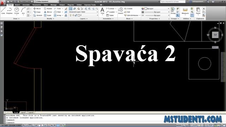Expand the Layers panel

(84, 19)
